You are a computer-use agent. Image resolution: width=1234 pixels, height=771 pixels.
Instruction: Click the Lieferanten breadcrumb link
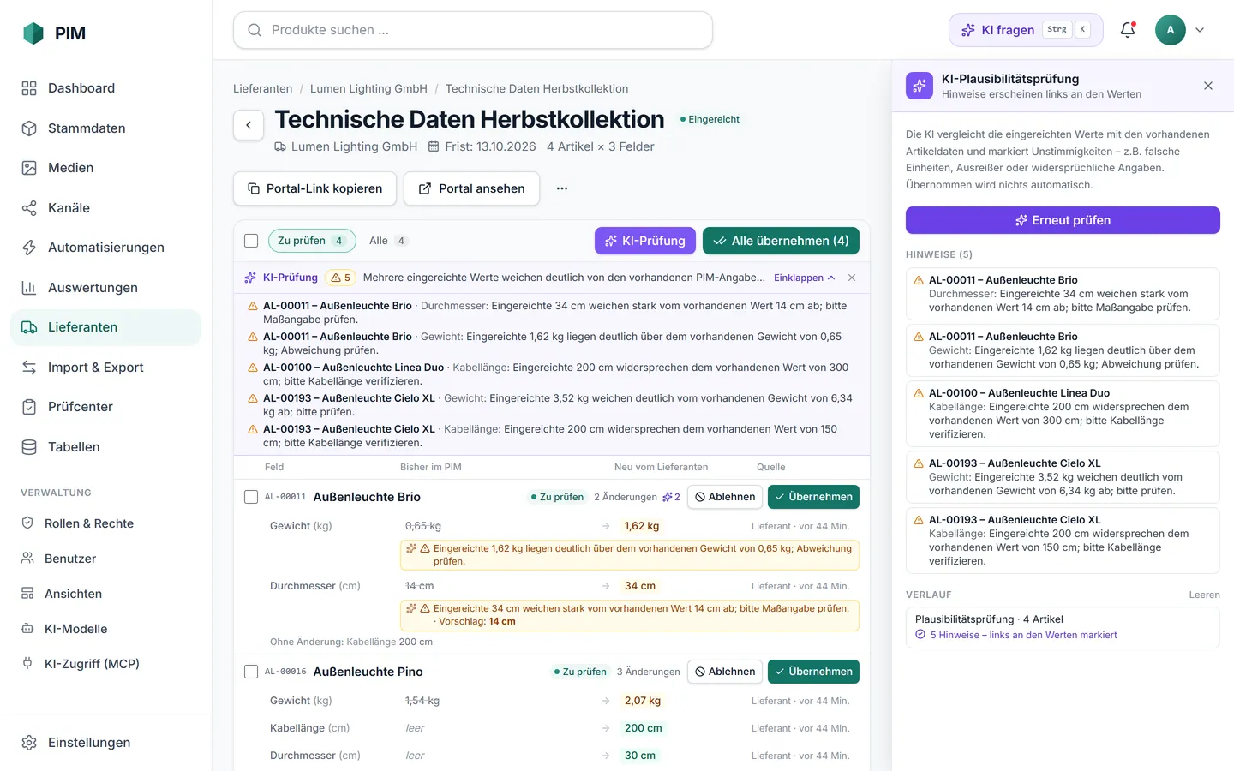click(x=263, y=89)
